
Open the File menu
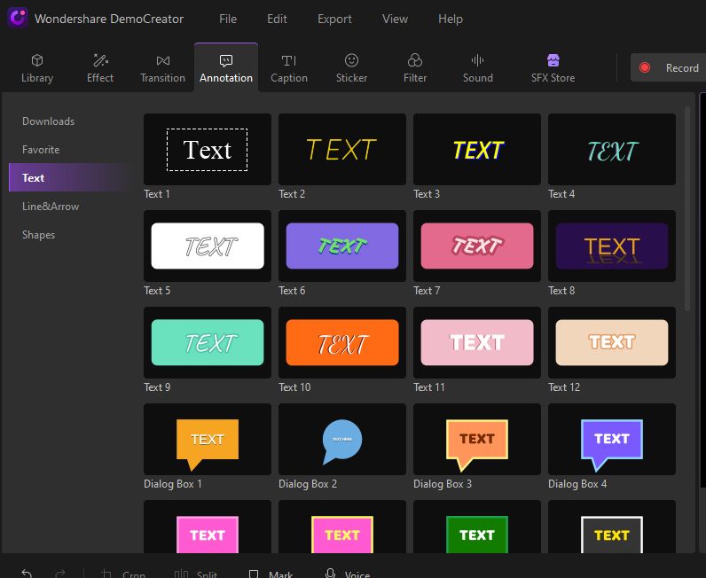coord(228,19)
